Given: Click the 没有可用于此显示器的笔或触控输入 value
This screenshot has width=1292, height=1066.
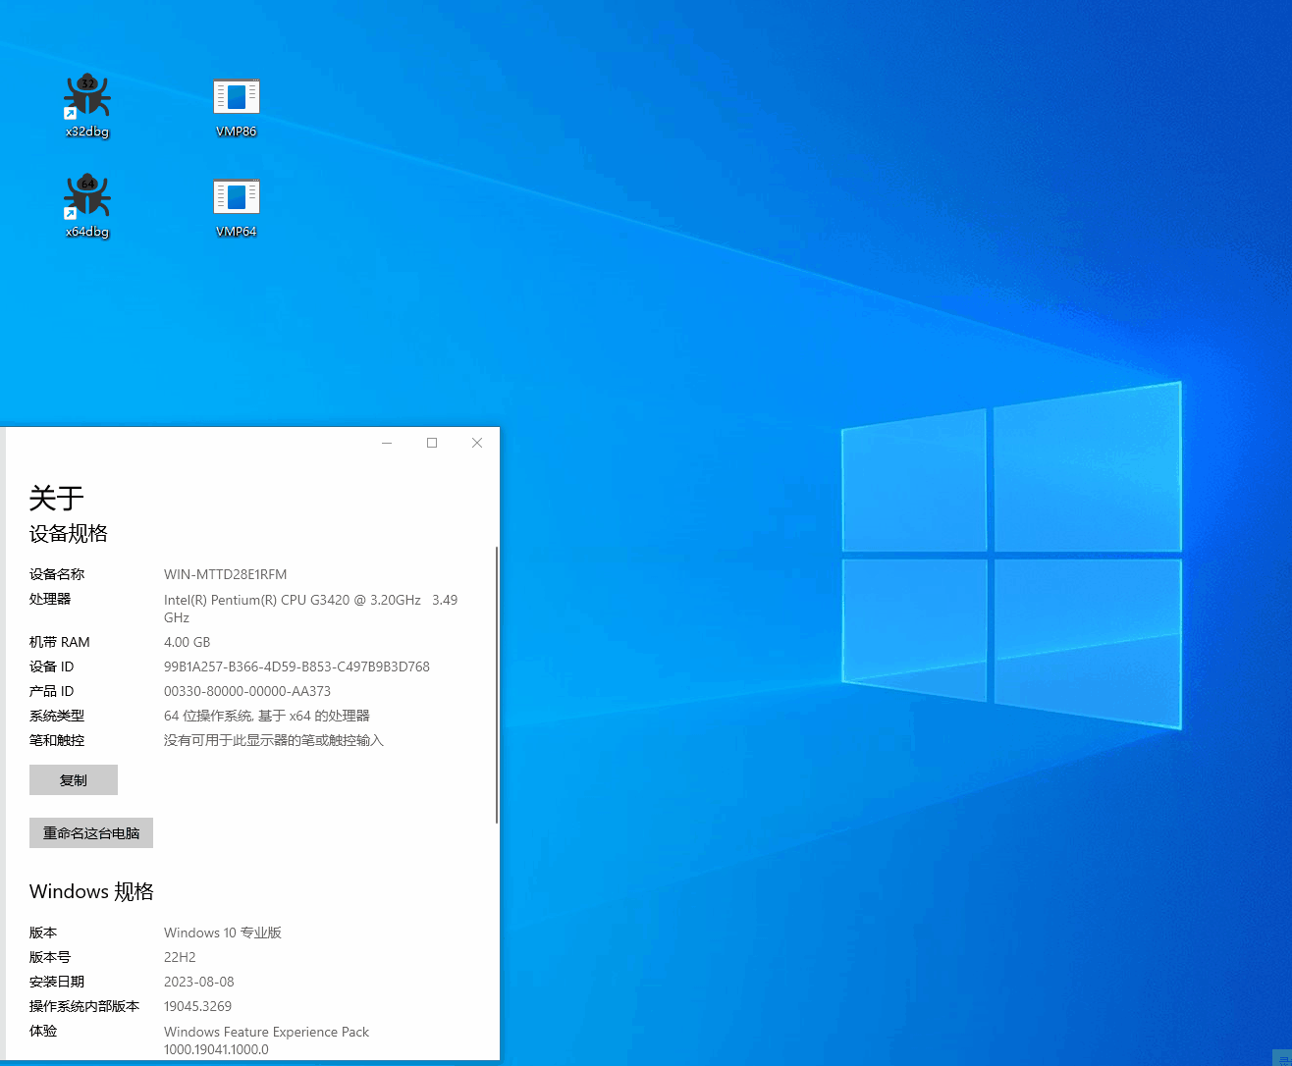Looking at the screenshot, I should click(x=274, y=740).
